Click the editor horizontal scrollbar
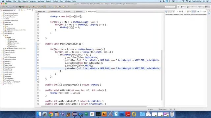Viewport: 211px width, 118px height. pos(94,106)
